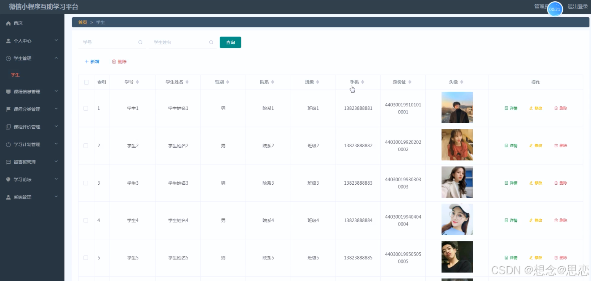591x281 pixels.
Task: Click avatar thumbnail of 学生5
Action: click(x=457, y=257)
